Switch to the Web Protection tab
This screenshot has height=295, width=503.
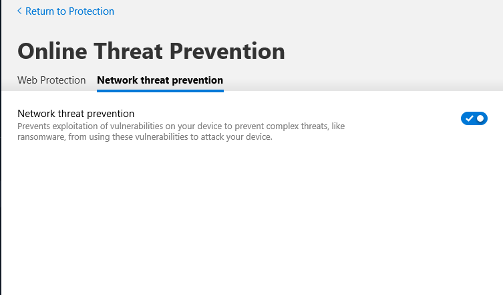coord(51,80)
